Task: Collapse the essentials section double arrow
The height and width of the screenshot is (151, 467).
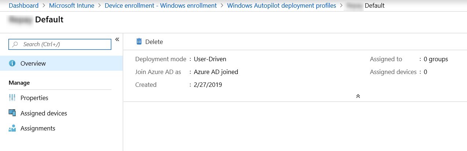Action: point(358,96)
